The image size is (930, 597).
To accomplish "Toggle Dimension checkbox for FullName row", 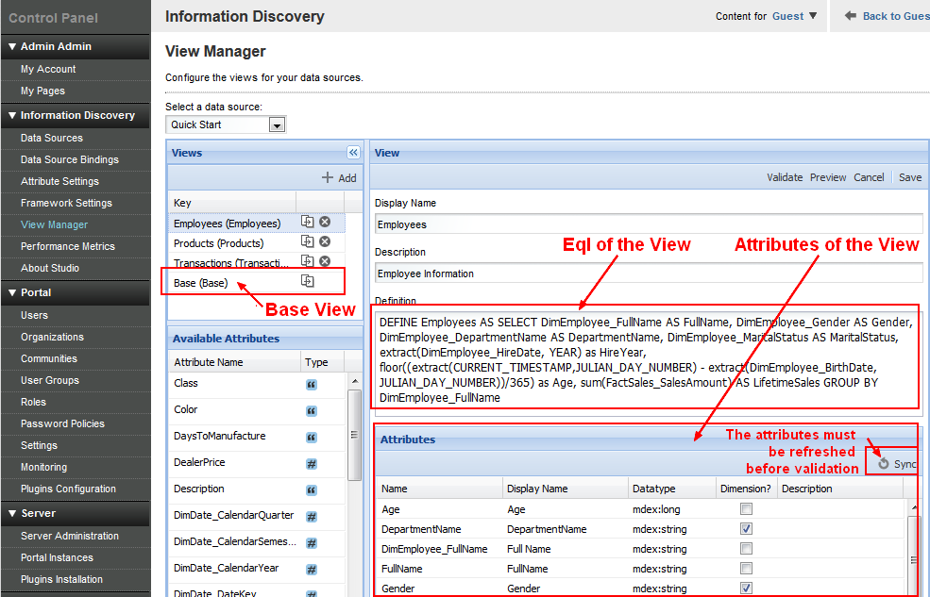I will [x=746, y=569].
